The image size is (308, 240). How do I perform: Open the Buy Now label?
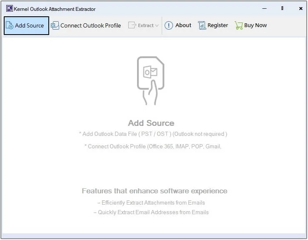pyautogui.click(x=255, y=25)
